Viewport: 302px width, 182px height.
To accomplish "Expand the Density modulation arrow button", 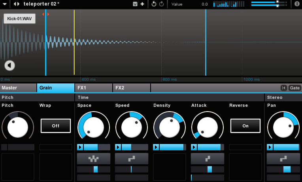I will click(x=156, y=147).
